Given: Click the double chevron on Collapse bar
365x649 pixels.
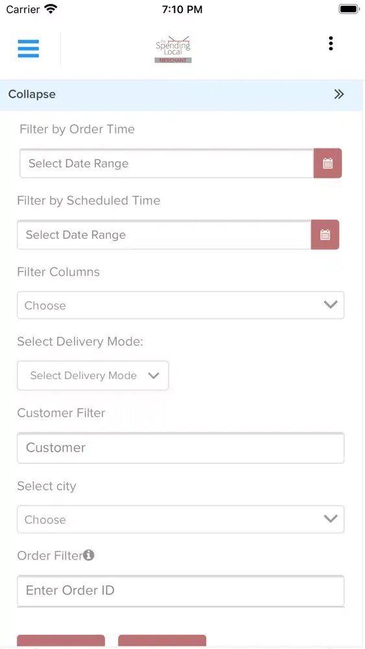Looking at the screenshot, I should click(339, 94).
